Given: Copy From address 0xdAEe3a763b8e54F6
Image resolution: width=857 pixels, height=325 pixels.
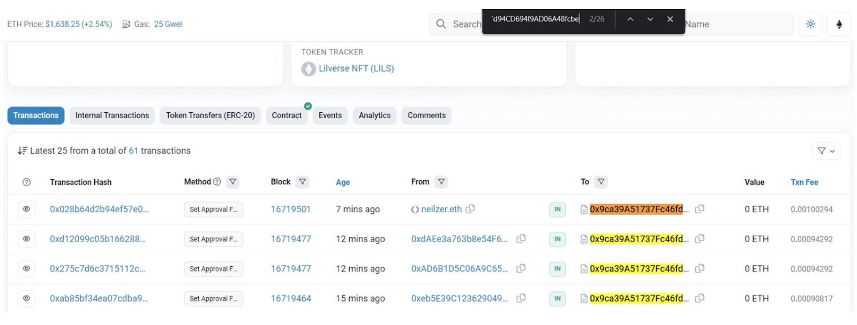Looking at the screenshot, I should pyautogui.click(x=521, y=239).
